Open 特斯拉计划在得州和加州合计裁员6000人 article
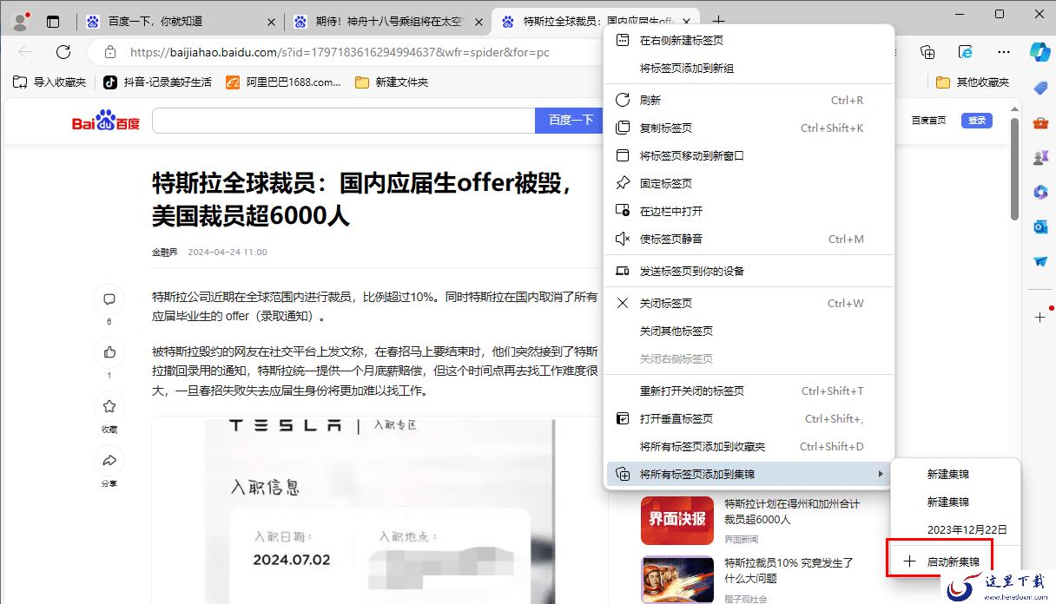 (792, 511)
